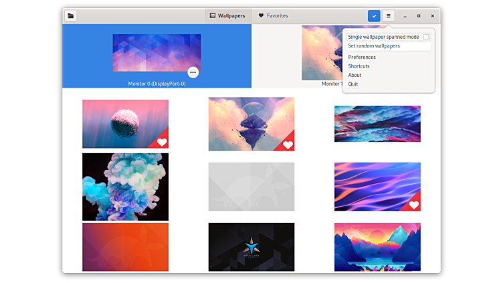Select the Monitor 0 (DisplayPort-0) preview
The image size is (503, 283).
157,54
